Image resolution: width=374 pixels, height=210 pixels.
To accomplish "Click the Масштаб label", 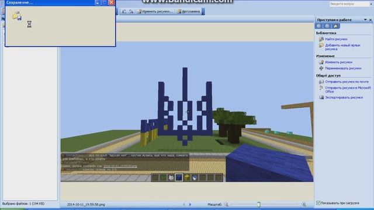I will pyautogui.click(x=214, y=204).
